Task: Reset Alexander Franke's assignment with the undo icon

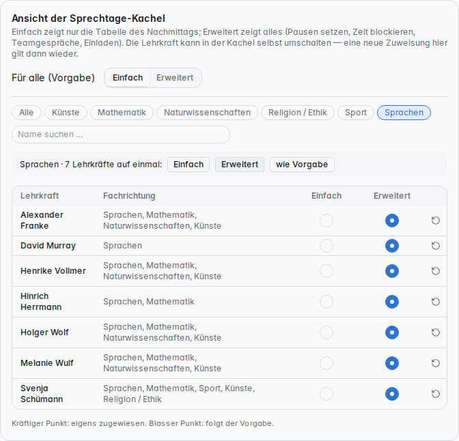Action: tap(436, 220)
